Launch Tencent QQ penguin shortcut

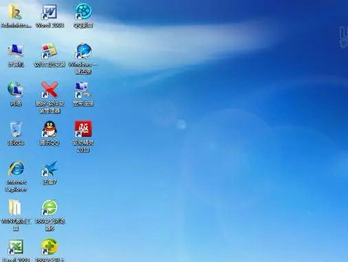click(x=49, y=129)
